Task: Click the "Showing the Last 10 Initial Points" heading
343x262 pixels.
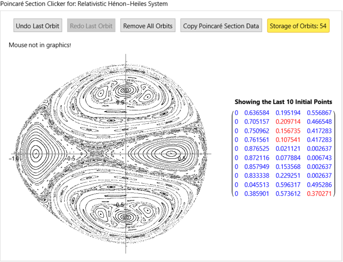Action: 283,102
